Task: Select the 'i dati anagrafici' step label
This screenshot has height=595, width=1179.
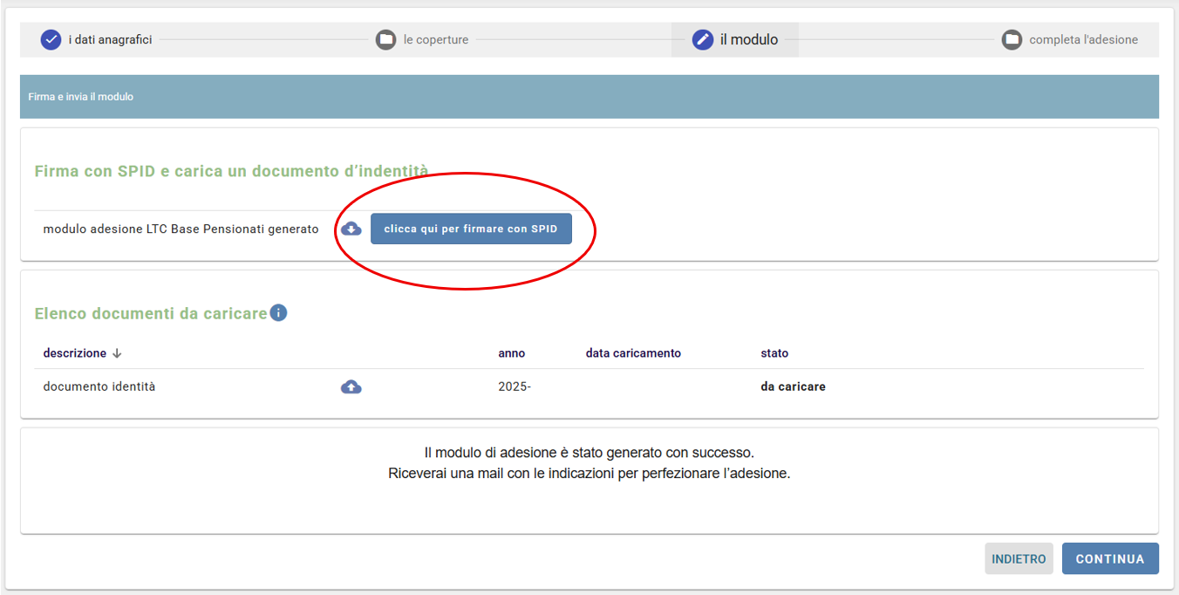Action: point(110,40)
